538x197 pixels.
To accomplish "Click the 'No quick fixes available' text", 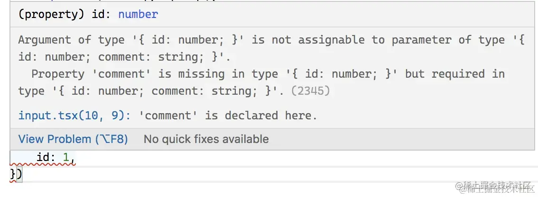I will [206, 139].
